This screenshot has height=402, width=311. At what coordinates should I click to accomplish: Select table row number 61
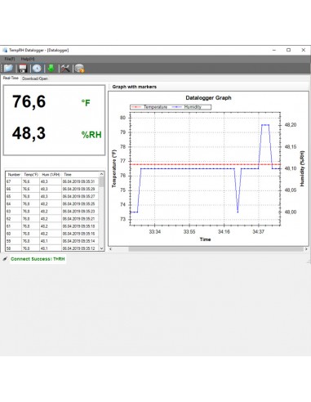tap(52, 226)
